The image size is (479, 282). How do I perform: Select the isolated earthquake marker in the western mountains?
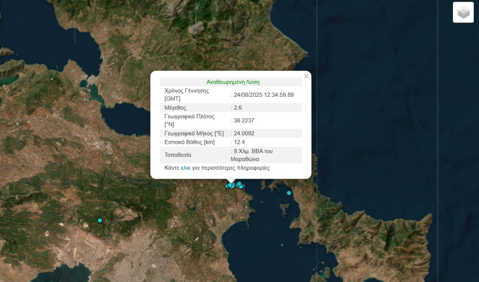[x=100, y=220]
